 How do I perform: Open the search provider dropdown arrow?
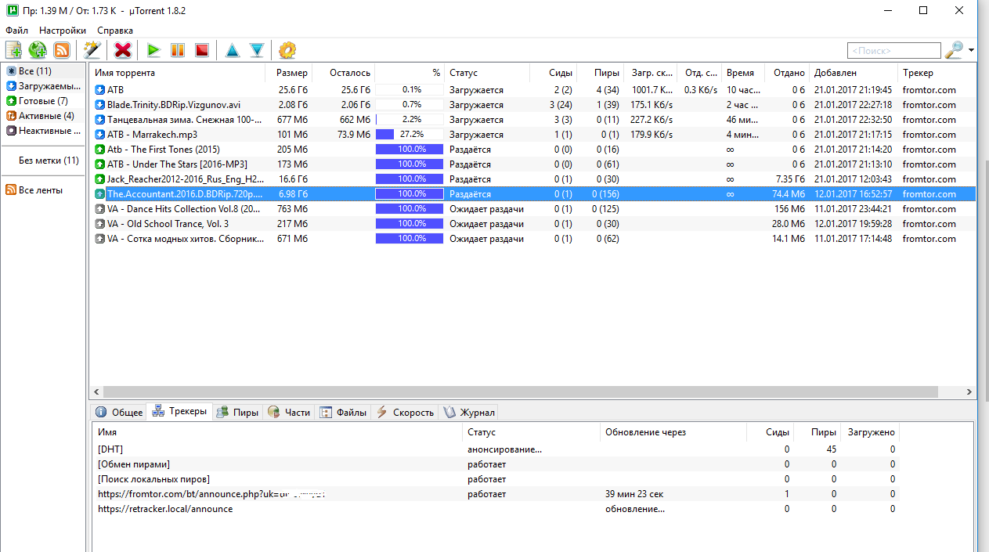pos(972,50)
